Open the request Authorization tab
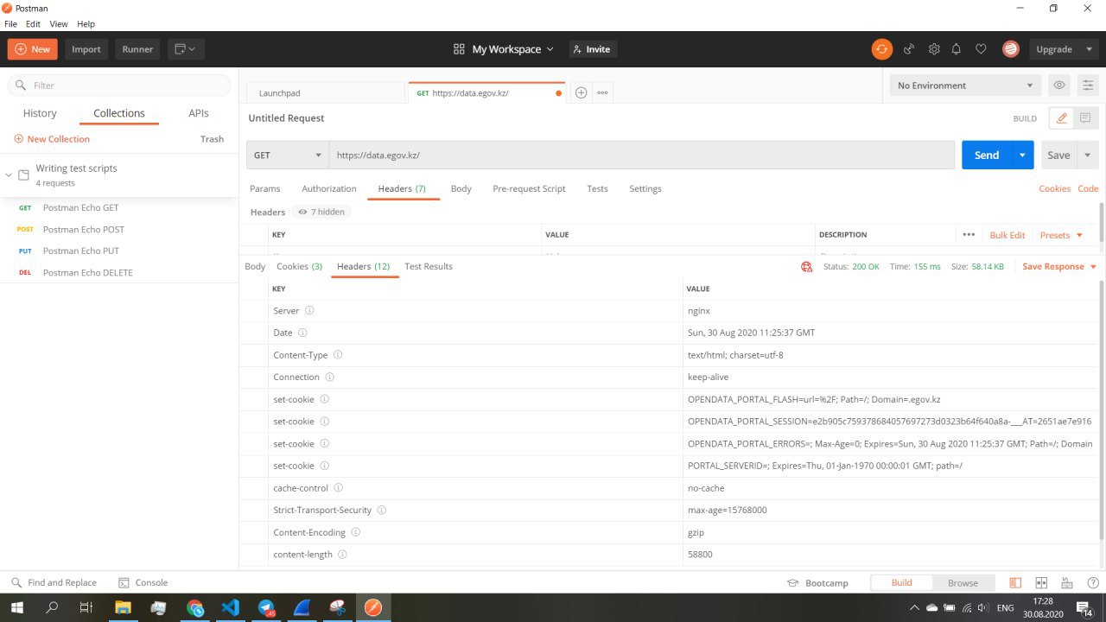The width and height of the screenshot is (1106, 622). point(329,188)
